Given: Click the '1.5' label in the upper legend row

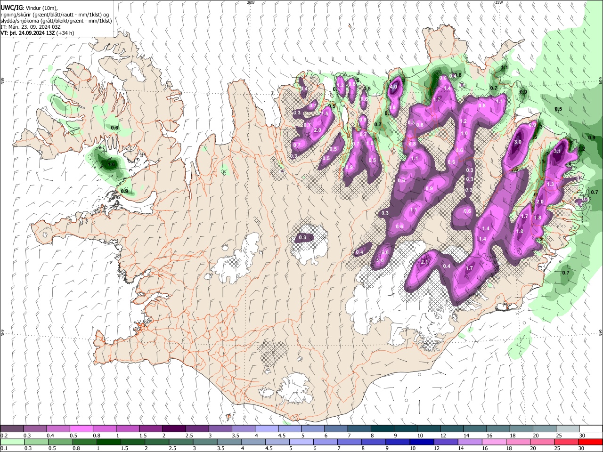Looking at the screenshot, I should coord(143,436).
